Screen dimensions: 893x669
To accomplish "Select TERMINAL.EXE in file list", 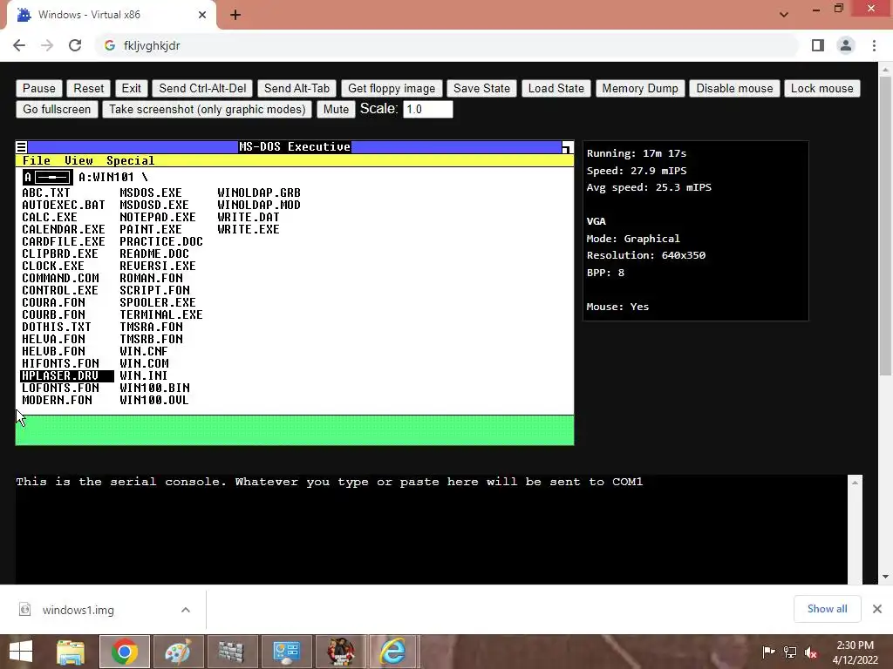I will click(x=161, y=315).
